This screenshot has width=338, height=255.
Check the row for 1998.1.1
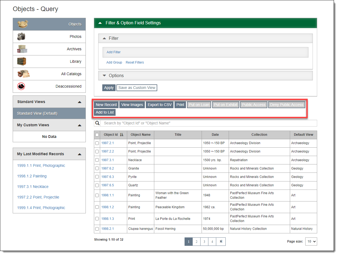pyautogui.click(x=97, y=195)
